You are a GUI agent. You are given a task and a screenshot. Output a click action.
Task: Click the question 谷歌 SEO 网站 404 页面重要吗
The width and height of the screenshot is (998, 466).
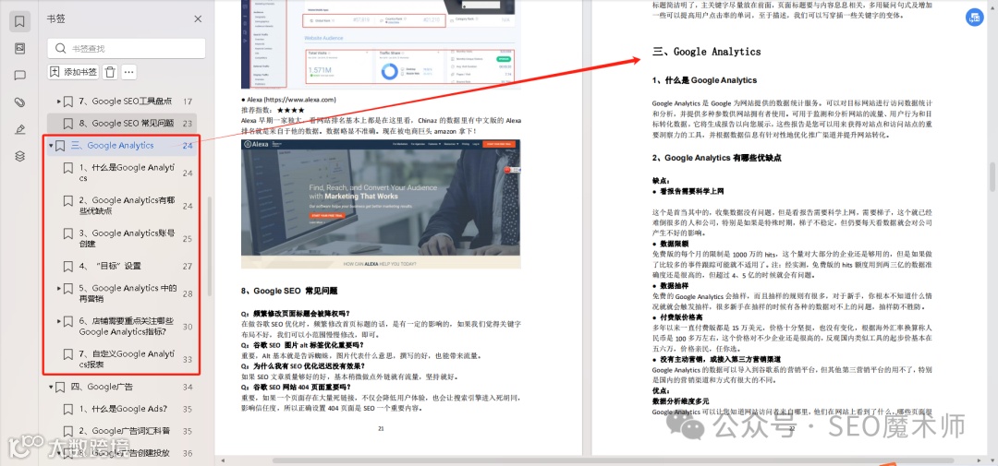[x=296, y=387]
